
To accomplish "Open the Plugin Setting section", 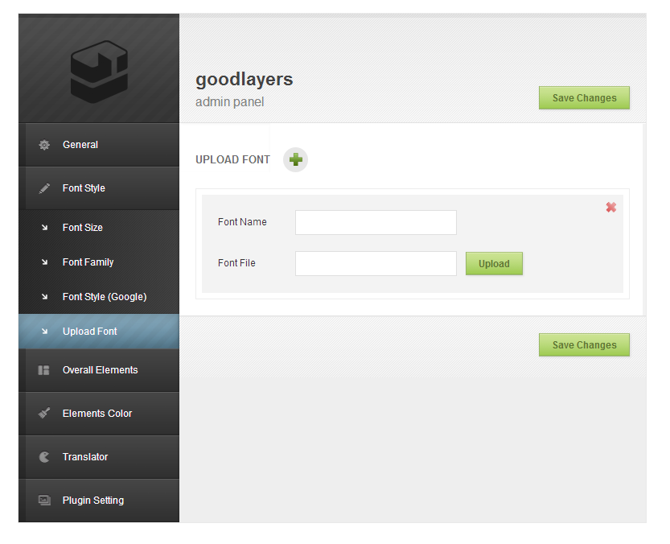I will tap(99, 501).
